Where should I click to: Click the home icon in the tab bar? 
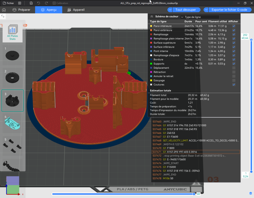4,10
